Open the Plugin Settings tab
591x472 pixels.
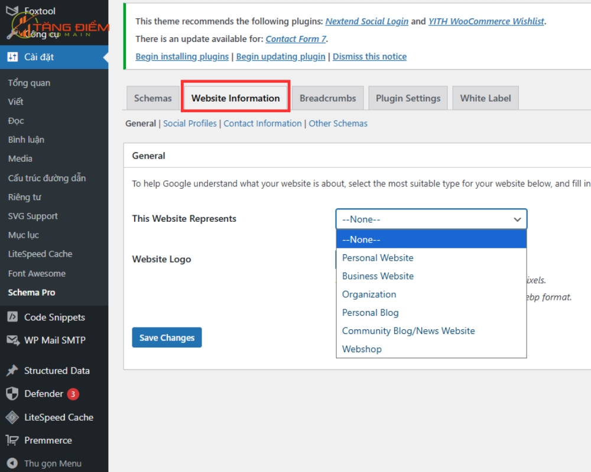408,99
